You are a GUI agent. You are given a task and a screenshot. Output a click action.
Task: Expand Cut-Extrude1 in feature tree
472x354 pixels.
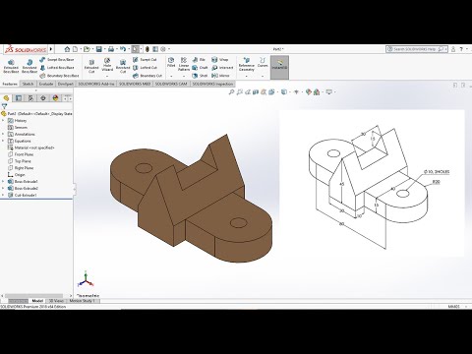[x=3, y=195]
